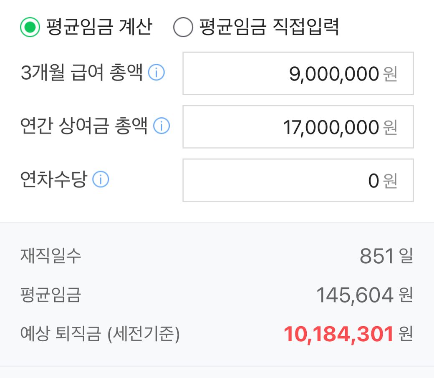This screenshot has width=434, height=378.
Task: Click the 원 unit inside 연간 상여금 field
Action: tap(390, 128)
